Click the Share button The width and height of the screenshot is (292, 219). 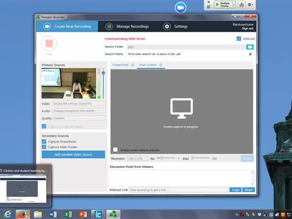248,190
